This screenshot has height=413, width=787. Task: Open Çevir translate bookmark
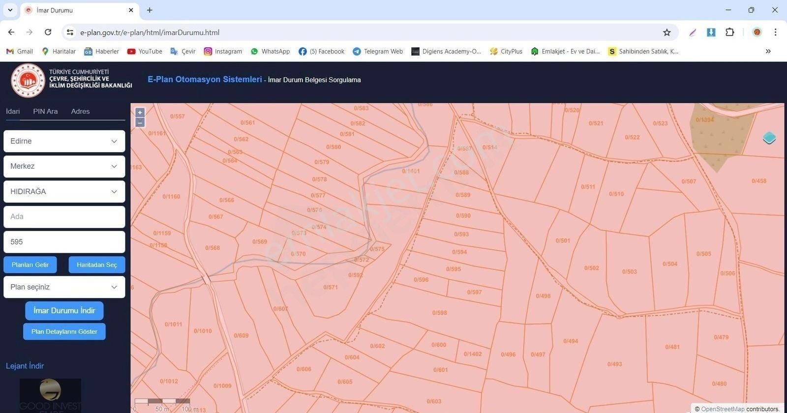[182, 51]
